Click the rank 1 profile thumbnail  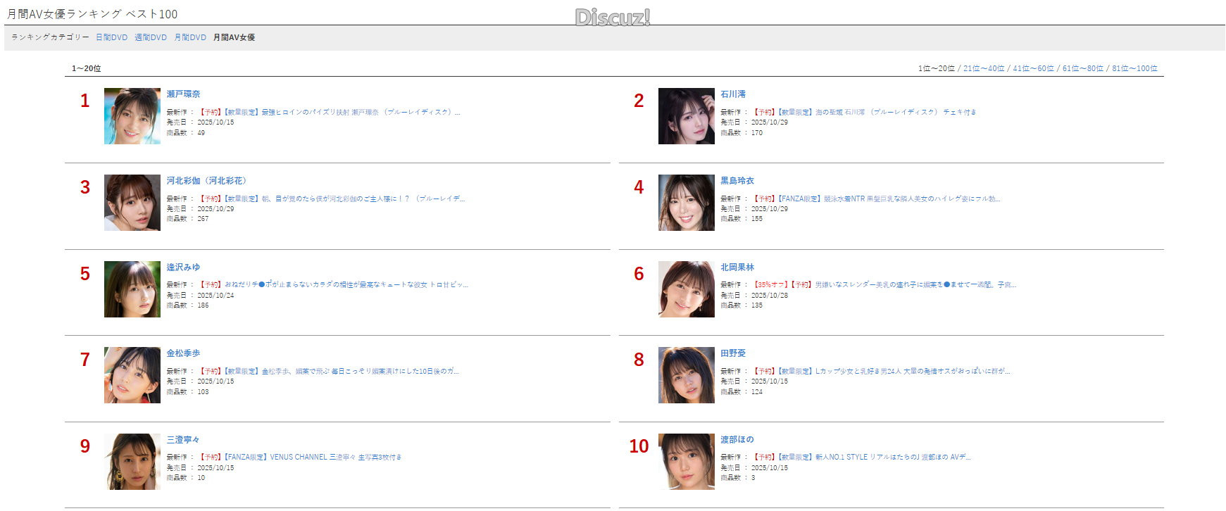132,116
